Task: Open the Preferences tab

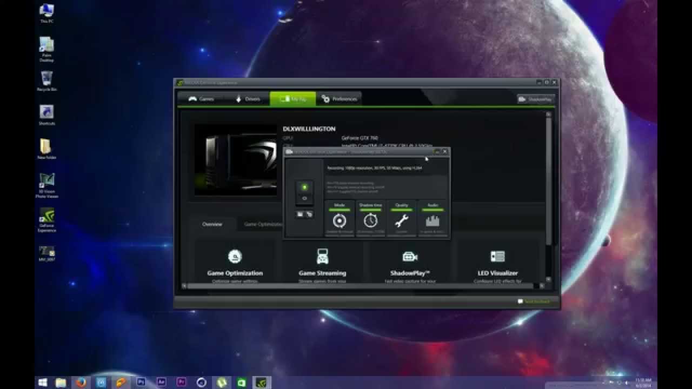Action: tap(339, 99)
